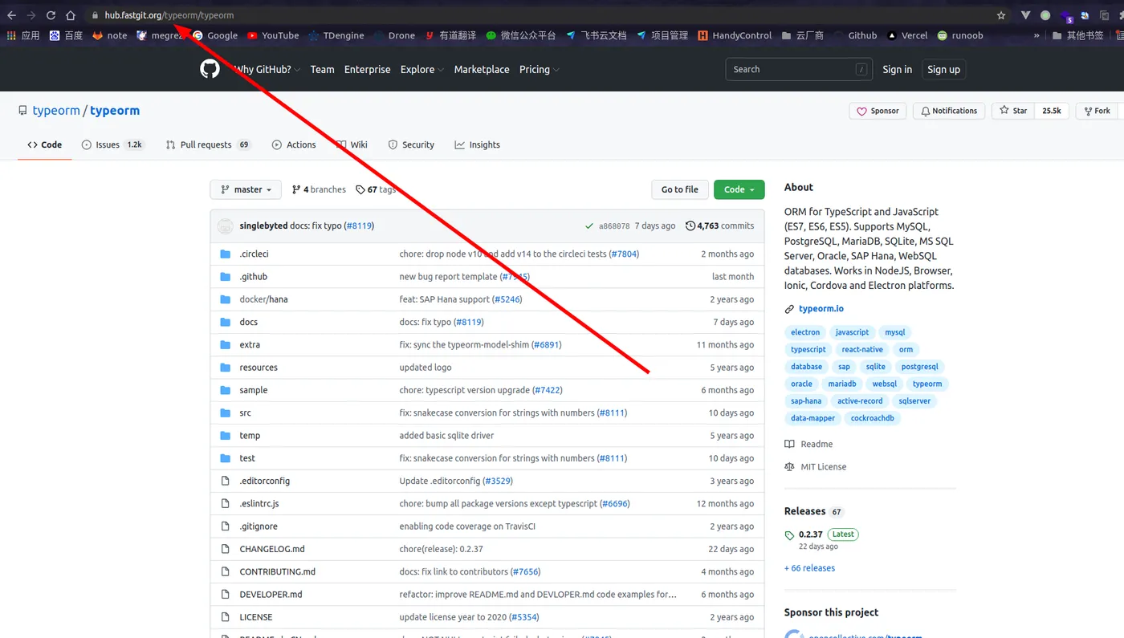Open the 4 branches link
The image size is (1124, 638).
pos(319,189)
